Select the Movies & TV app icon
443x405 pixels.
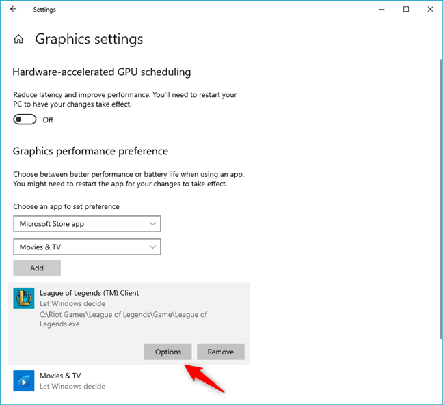[24, 380]
